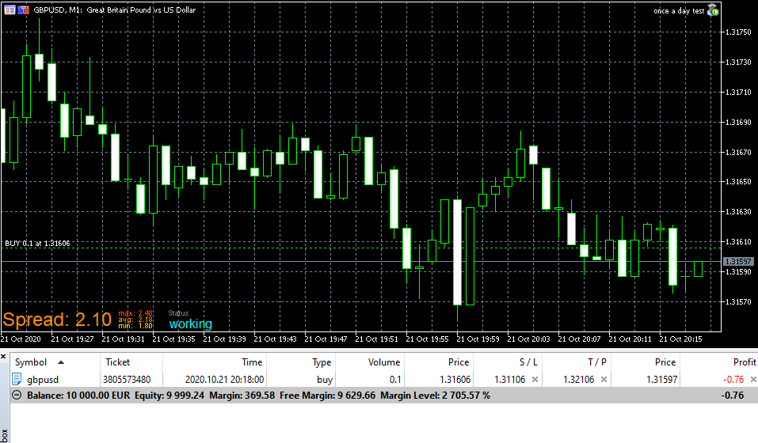Click the 21 Oct 19:59 time label

pyautogui.click(x=478, y=339)
